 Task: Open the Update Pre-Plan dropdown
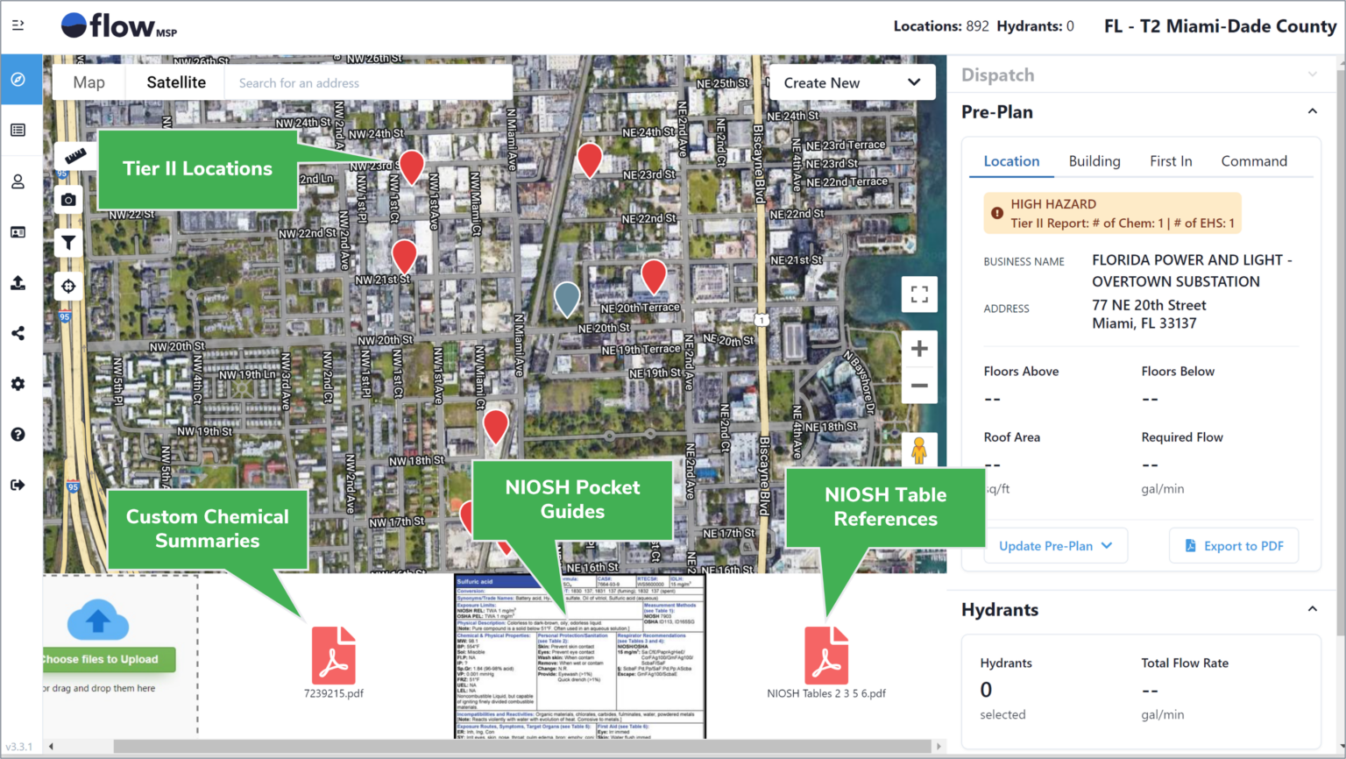pyautogui.click(x=1055, y=545)
